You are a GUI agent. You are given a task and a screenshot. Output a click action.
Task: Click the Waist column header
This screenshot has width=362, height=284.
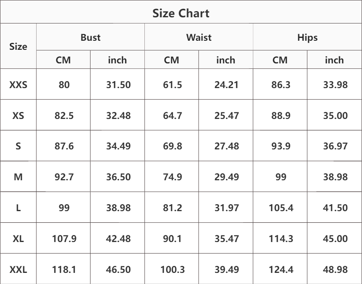click(199, 37)
